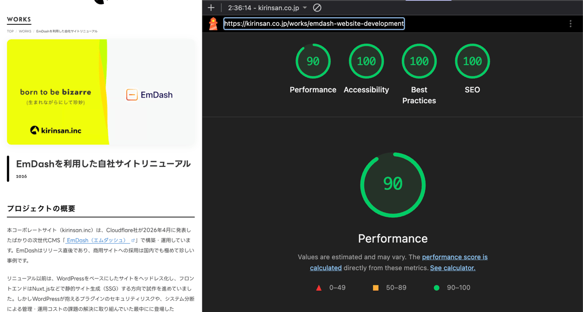
Task: Open the Lighthouse kebab menu icon
Action: click(570, 24)
